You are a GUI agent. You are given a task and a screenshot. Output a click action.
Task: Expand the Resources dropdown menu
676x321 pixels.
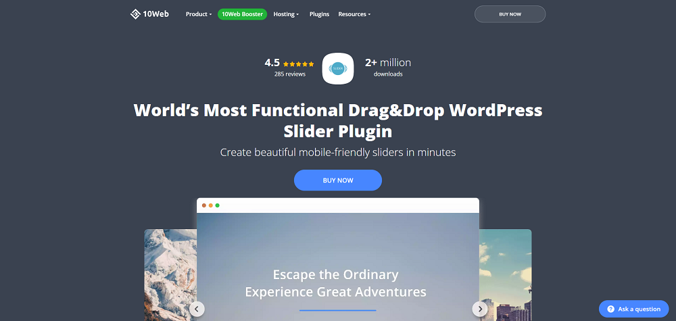click(354, 14)
